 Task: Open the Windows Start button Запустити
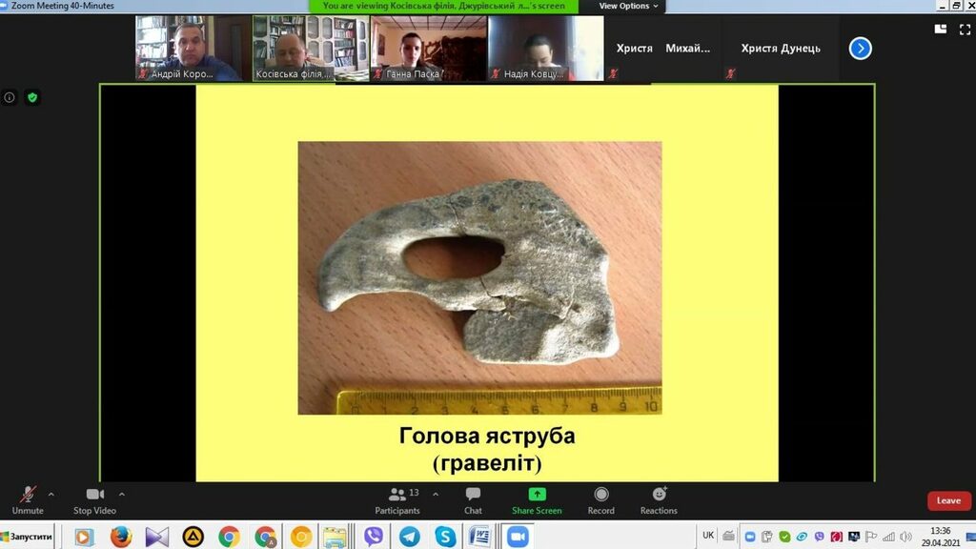click(29, 538)
